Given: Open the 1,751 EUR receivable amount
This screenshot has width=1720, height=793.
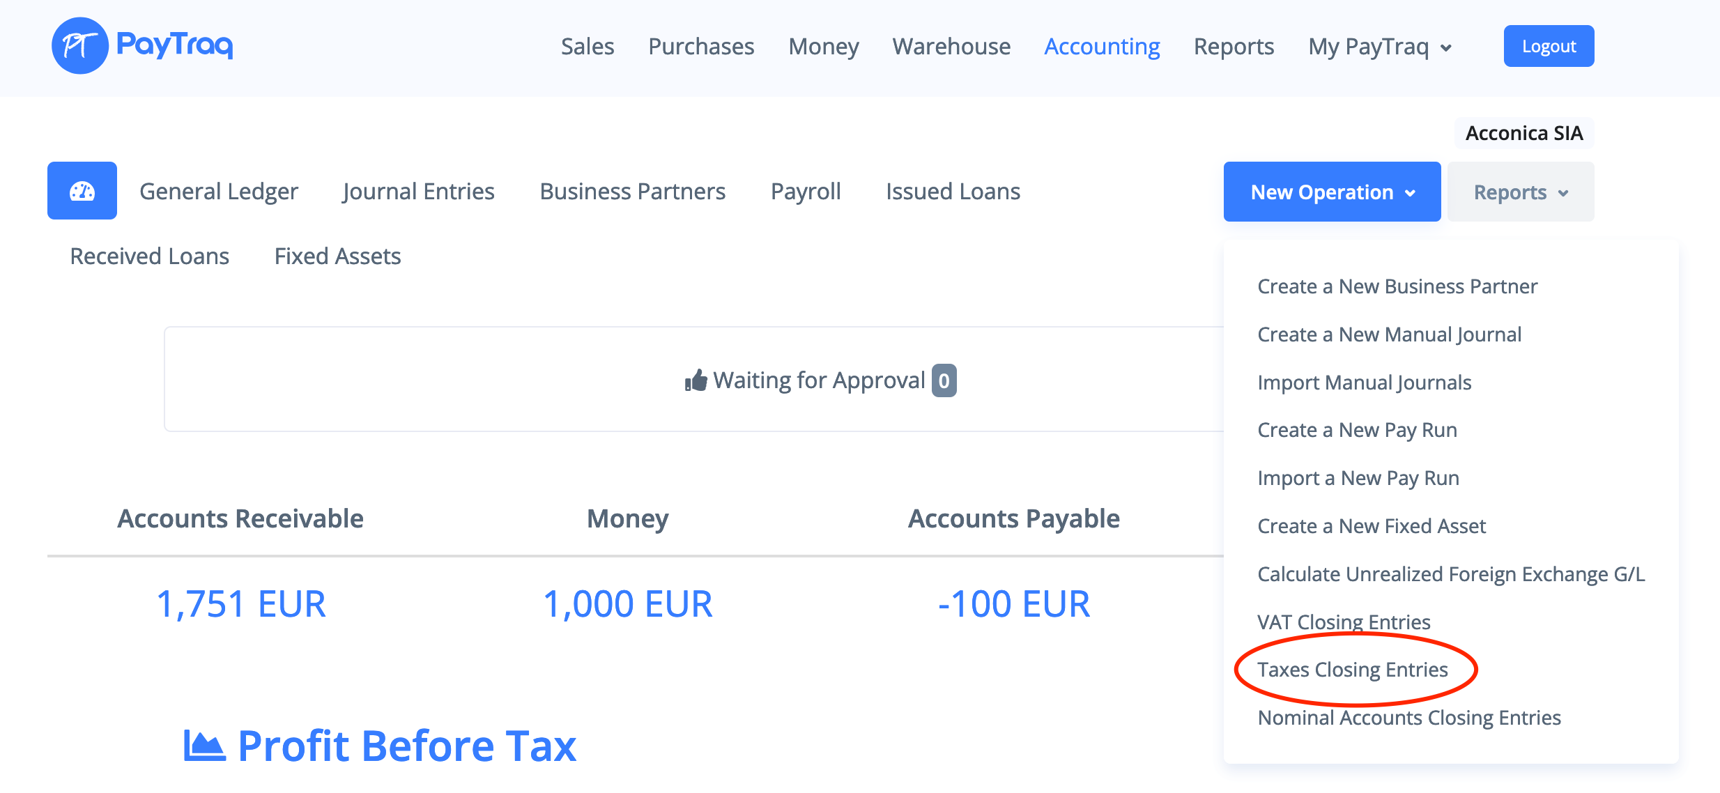Looking at the screenshot, I should tap(240, 603).
